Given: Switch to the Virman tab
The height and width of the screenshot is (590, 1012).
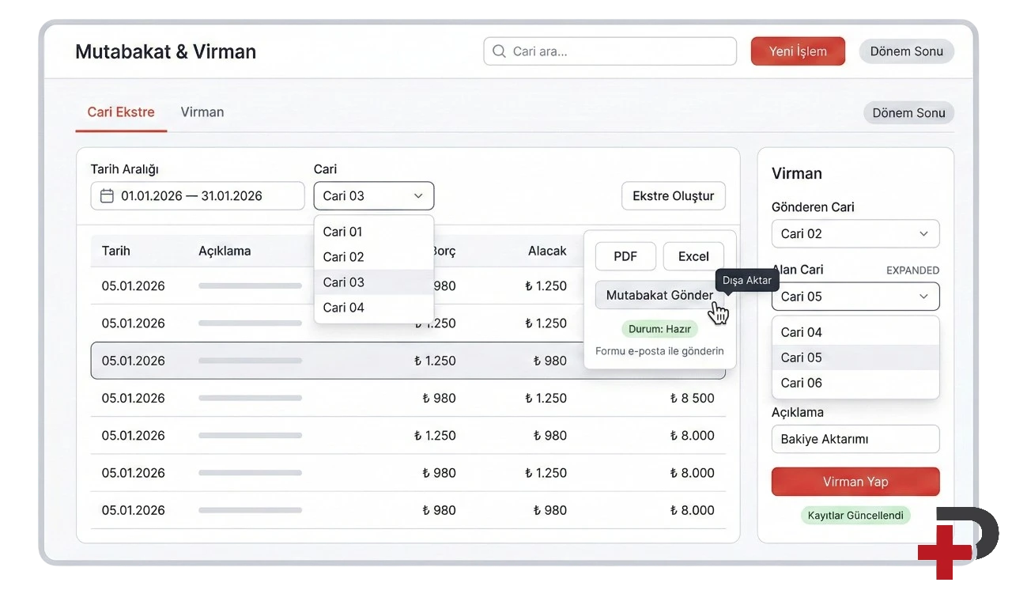Looking at the screenshot, I should (x=202, y=112).
